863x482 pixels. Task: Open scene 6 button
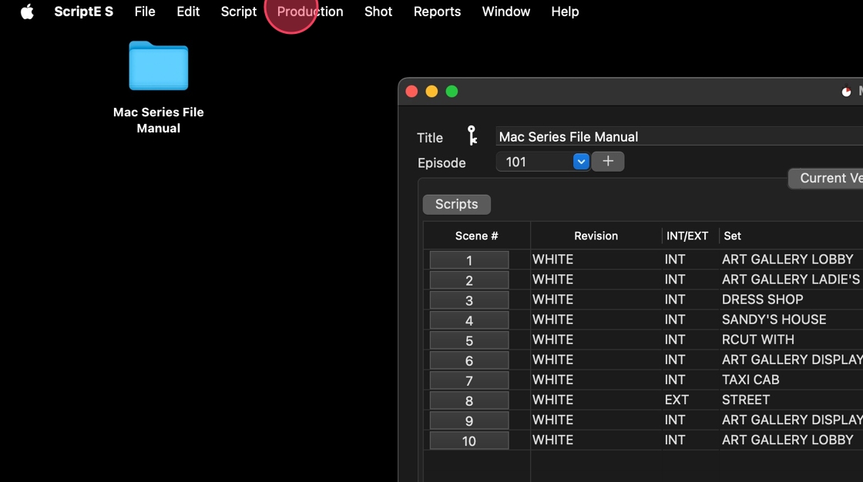coord(469,360)
